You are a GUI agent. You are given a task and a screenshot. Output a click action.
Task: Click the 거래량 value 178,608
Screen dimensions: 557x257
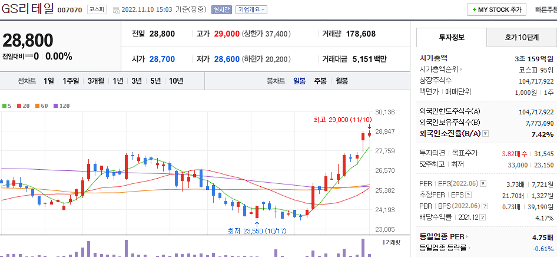coord(360,34)
